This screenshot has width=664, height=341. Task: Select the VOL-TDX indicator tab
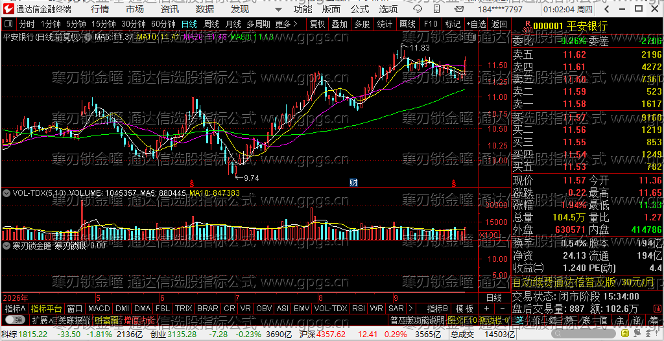click(x=331, y=309)
